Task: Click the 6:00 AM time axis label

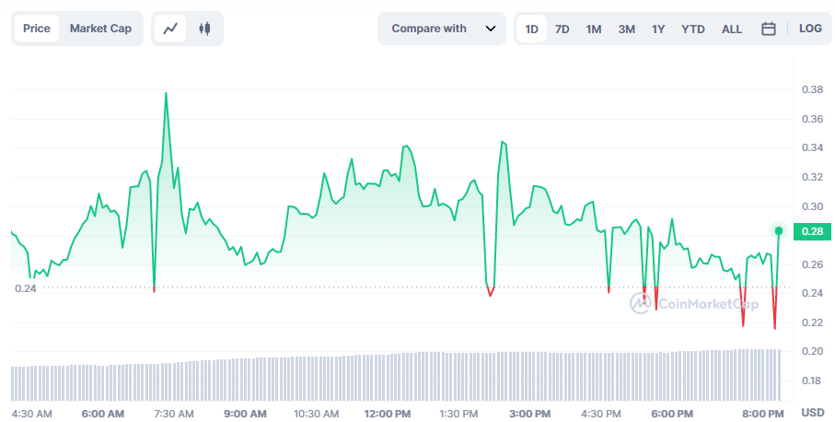Action: tap(103, 414)
